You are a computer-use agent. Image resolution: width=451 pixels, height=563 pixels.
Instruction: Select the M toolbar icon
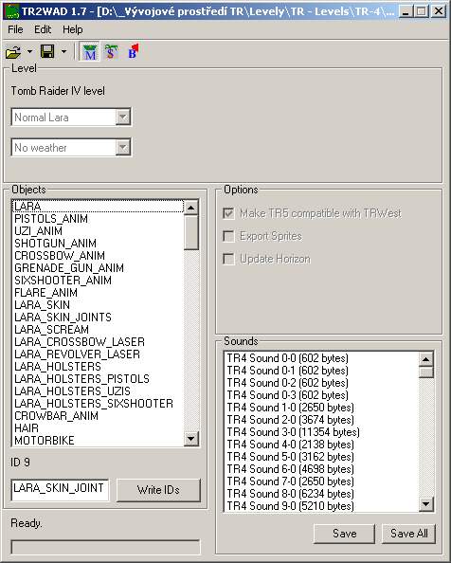coord(90,52)
